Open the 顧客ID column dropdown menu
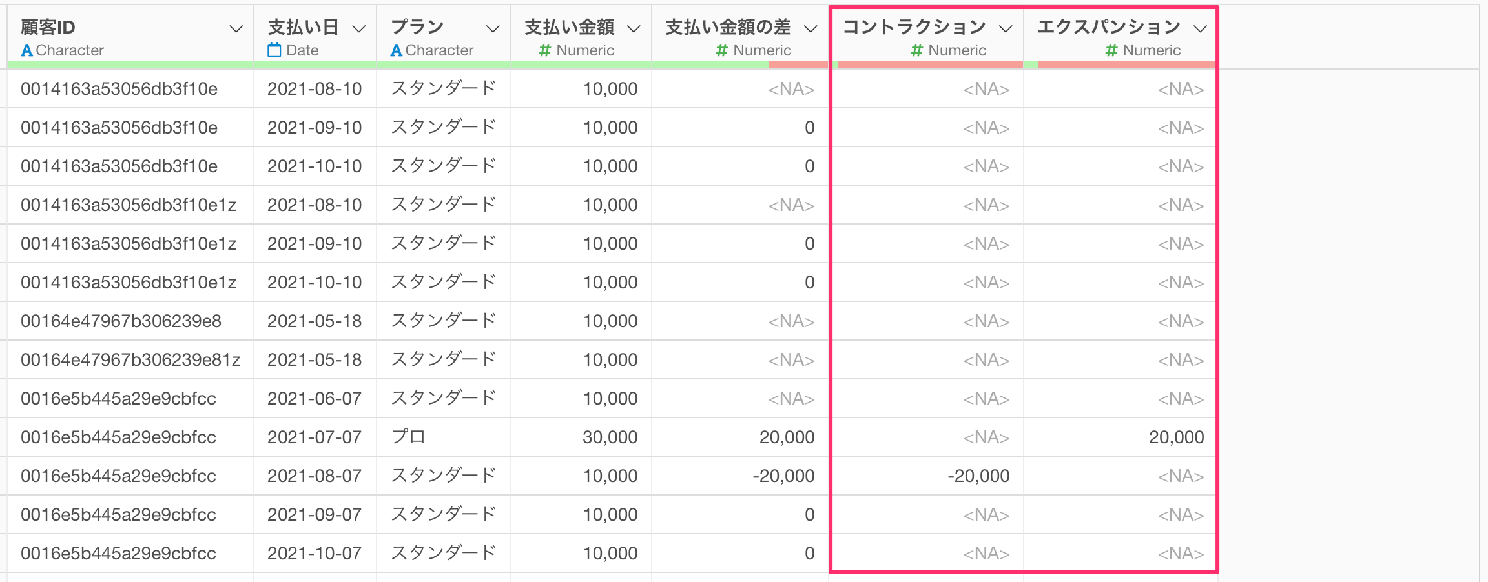 pos(236,28)
